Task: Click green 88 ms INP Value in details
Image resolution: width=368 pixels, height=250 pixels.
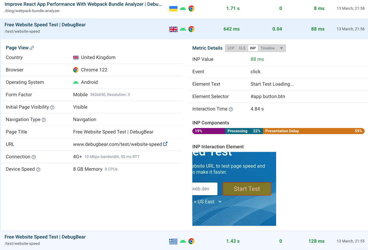Action: tap(257, 59)
